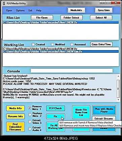
Task: Click the Extract Streams button
Action: [x=104, y=118]
